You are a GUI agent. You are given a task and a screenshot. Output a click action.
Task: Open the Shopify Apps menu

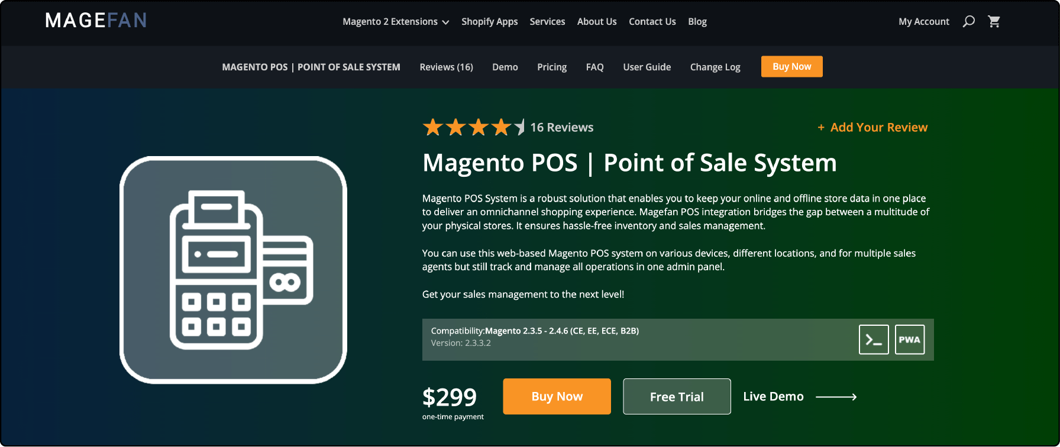(489, 21)
